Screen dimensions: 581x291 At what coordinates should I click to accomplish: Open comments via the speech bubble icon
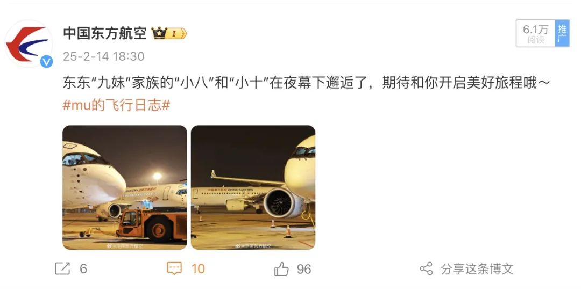(x=174, y=268)
